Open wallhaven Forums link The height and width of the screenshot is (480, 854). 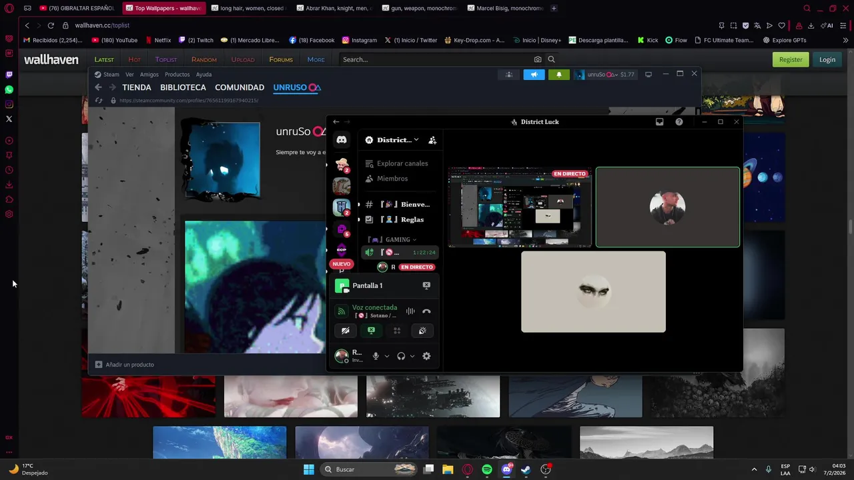click(281, 59)
